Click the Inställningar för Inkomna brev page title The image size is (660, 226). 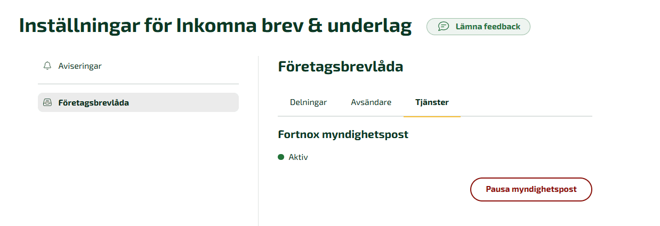(215, 26)
